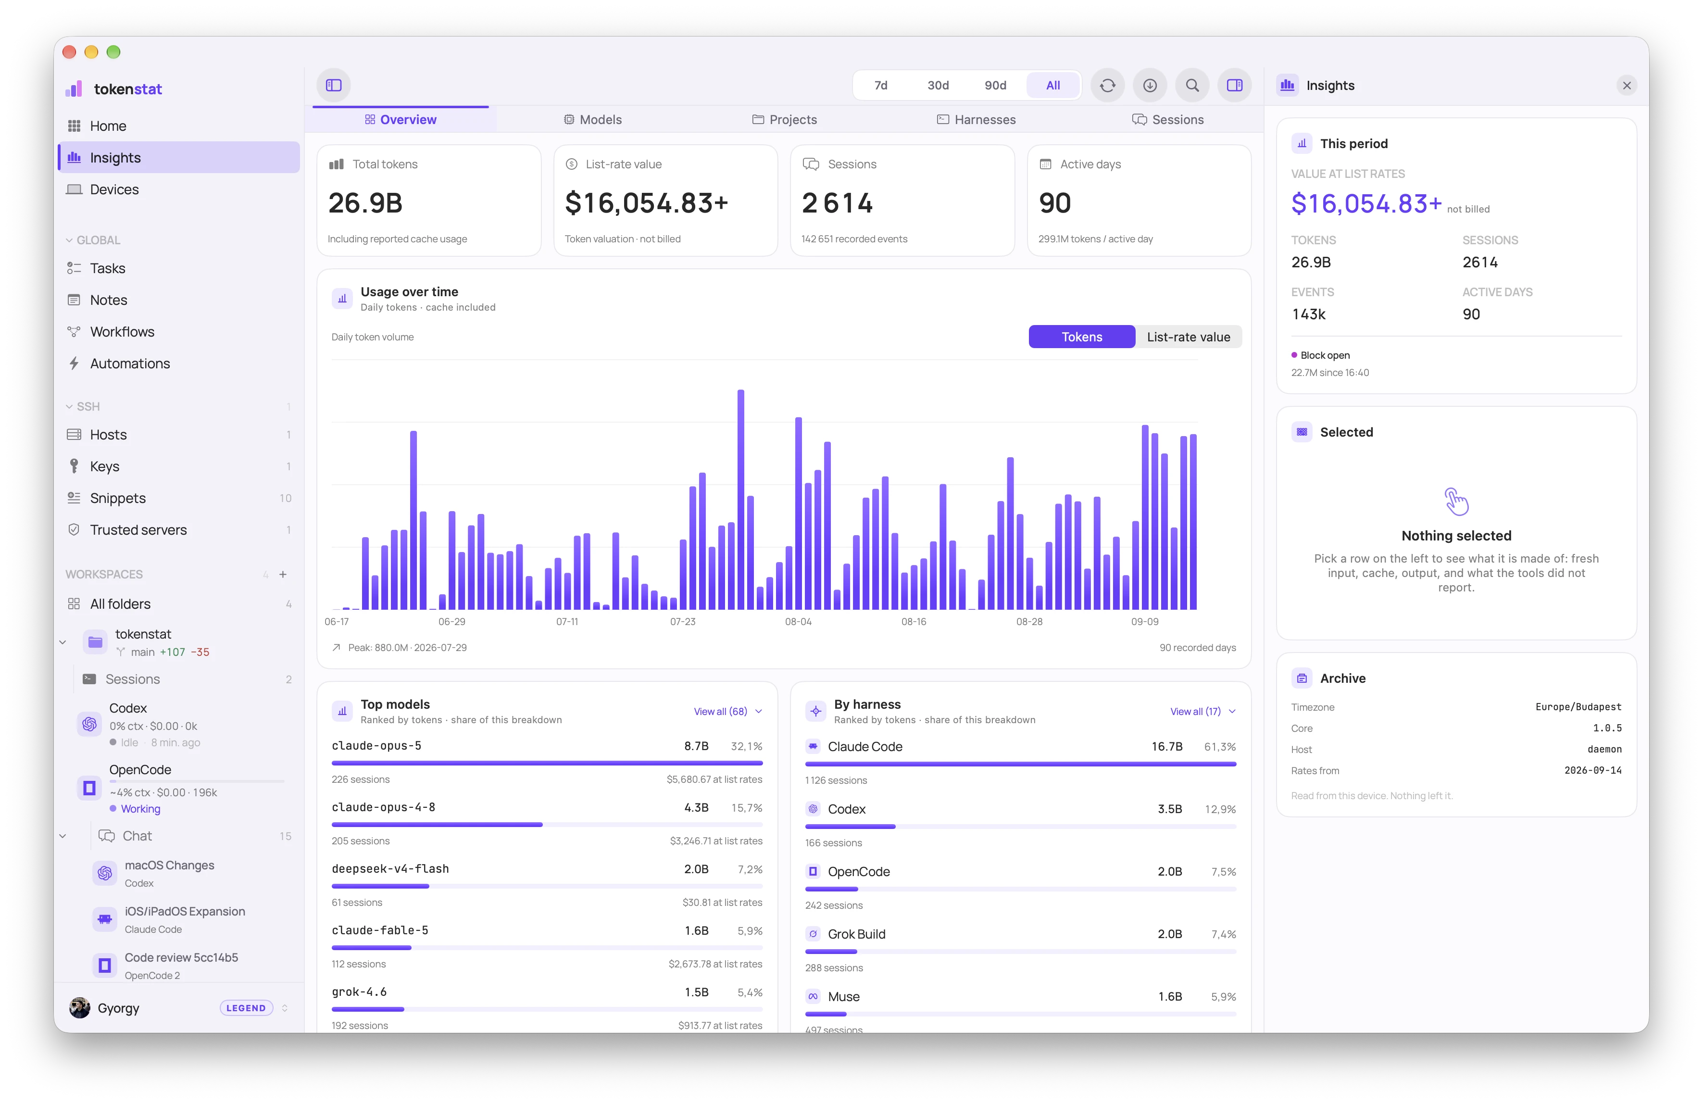Open Workflows in the sidebar
The width and height of the screenshot is (1703, 1104).
[x=179, y=331]
